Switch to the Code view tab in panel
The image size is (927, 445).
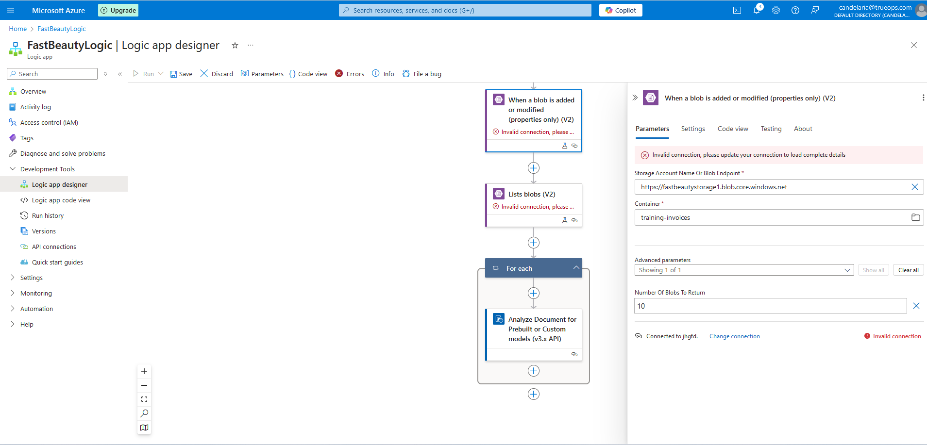pyautogui.click(x=733, y=129)
